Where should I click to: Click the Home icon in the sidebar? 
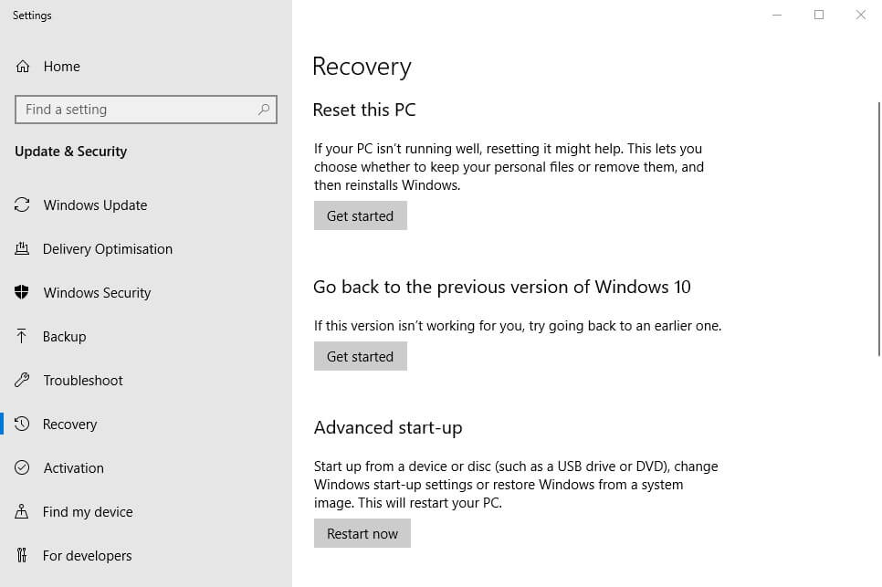[23, 66]
